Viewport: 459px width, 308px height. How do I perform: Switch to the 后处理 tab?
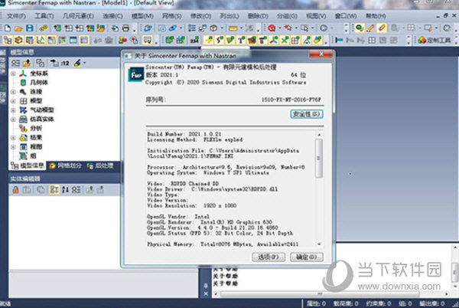(100, 165)
